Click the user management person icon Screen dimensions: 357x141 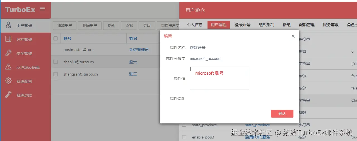coord(8,25)
